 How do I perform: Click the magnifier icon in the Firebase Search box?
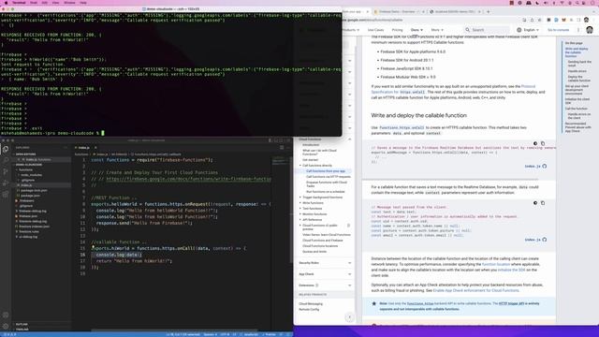click(x=467, y=30)
